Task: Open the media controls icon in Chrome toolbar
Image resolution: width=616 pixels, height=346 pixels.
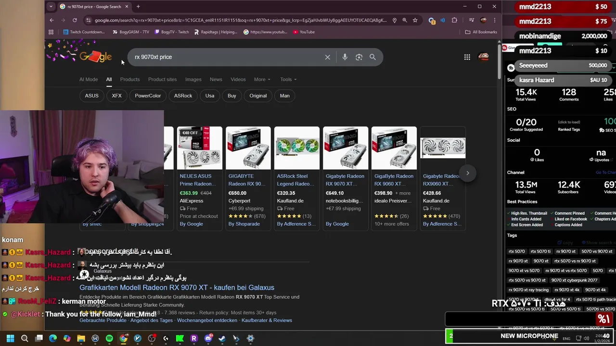Action: tap(472, 20)
